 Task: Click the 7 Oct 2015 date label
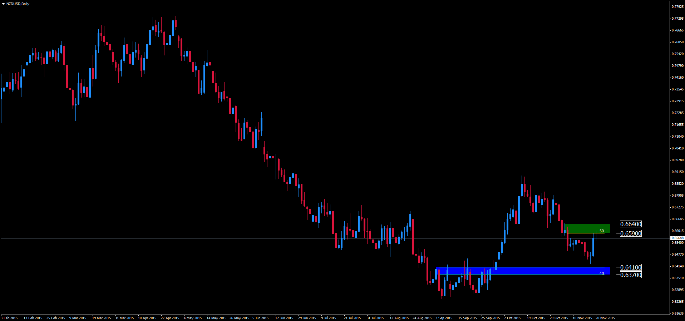512,318
